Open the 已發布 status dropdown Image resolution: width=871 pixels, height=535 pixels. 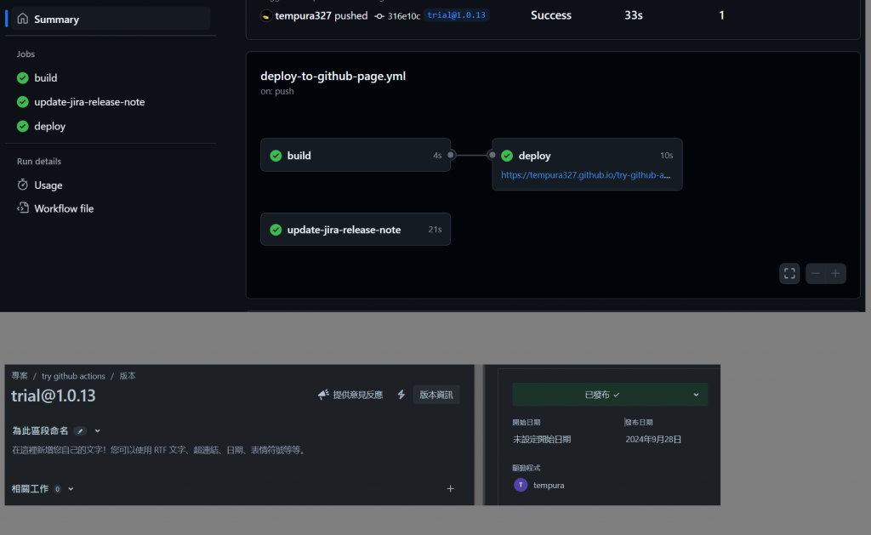609,395
